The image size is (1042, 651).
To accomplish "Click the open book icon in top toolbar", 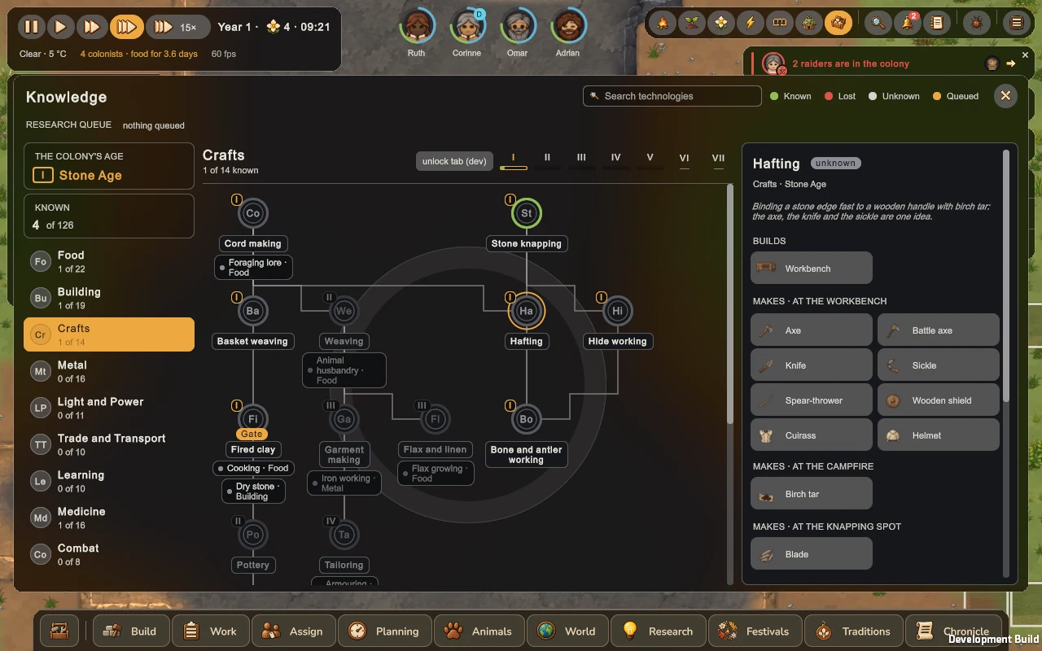I will (779, 24).
